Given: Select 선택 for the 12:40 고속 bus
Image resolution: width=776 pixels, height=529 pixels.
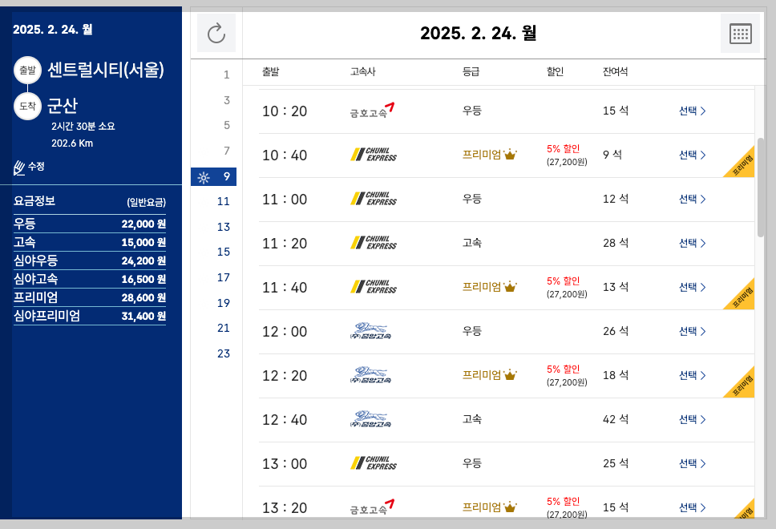Looking at the screenshot, I should tap(688, 419).
